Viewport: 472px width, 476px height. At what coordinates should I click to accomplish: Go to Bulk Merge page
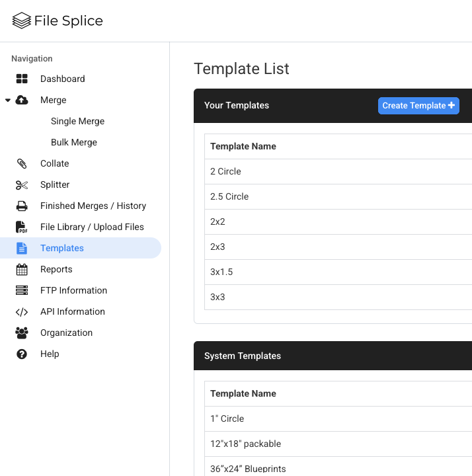(x=74, y=143)
